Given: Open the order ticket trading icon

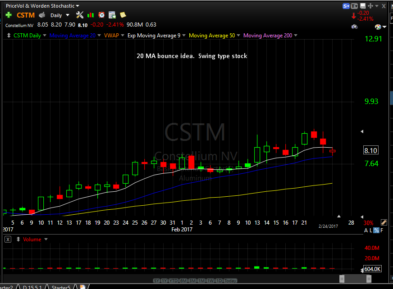Looking at the screenshot, I should pos(42,15).
